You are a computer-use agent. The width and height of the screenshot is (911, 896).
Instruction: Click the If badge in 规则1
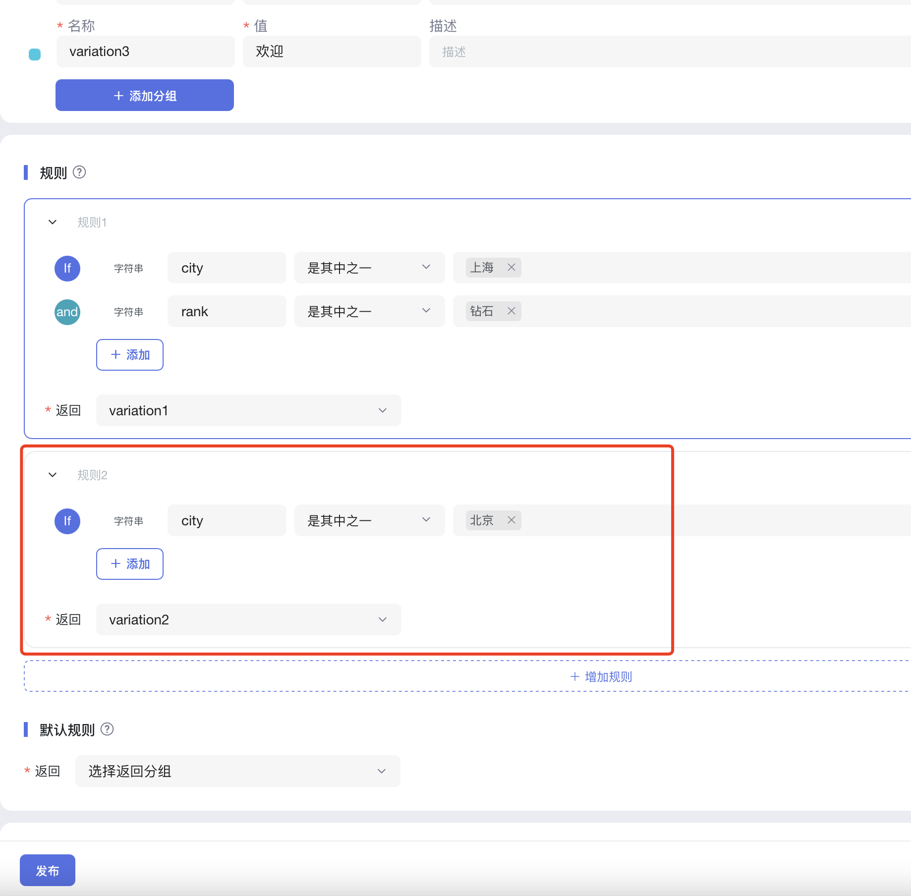point(67,268)
